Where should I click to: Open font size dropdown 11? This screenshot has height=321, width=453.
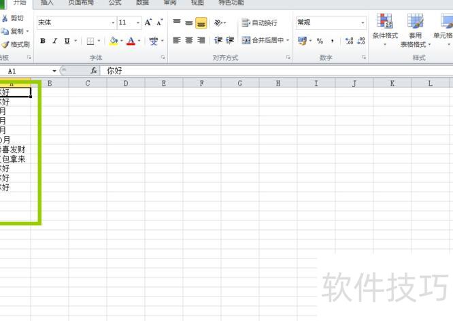tap(138, 22)
